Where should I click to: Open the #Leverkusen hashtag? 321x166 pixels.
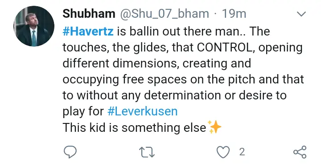(143, 111)
